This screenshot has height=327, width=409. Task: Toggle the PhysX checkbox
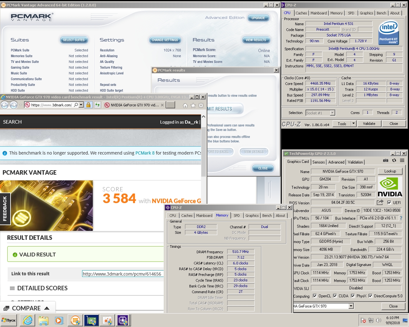click(353, 296)
